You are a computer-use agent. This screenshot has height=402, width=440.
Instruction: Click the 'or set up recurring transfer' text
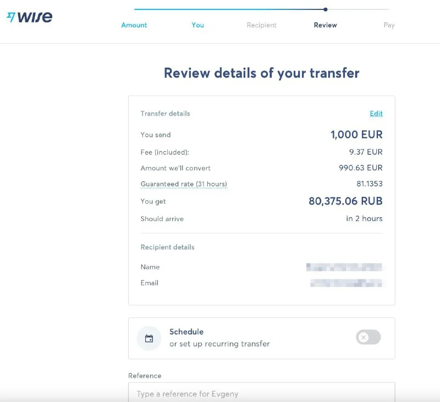click(x=219, y=344)
